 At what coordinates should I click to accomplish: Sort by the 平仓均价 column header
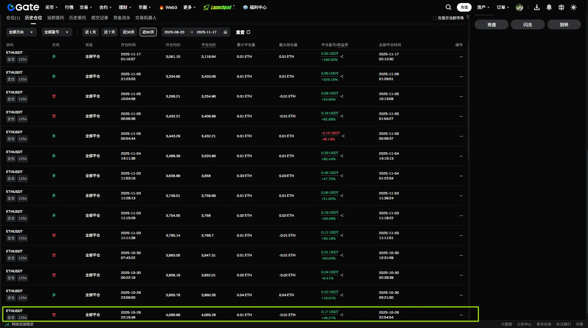[x=209, y=45]
